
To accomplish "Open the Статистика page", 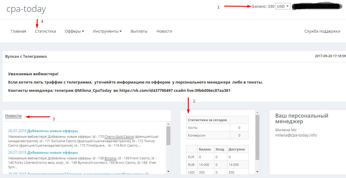I will (x=45, y=31).
